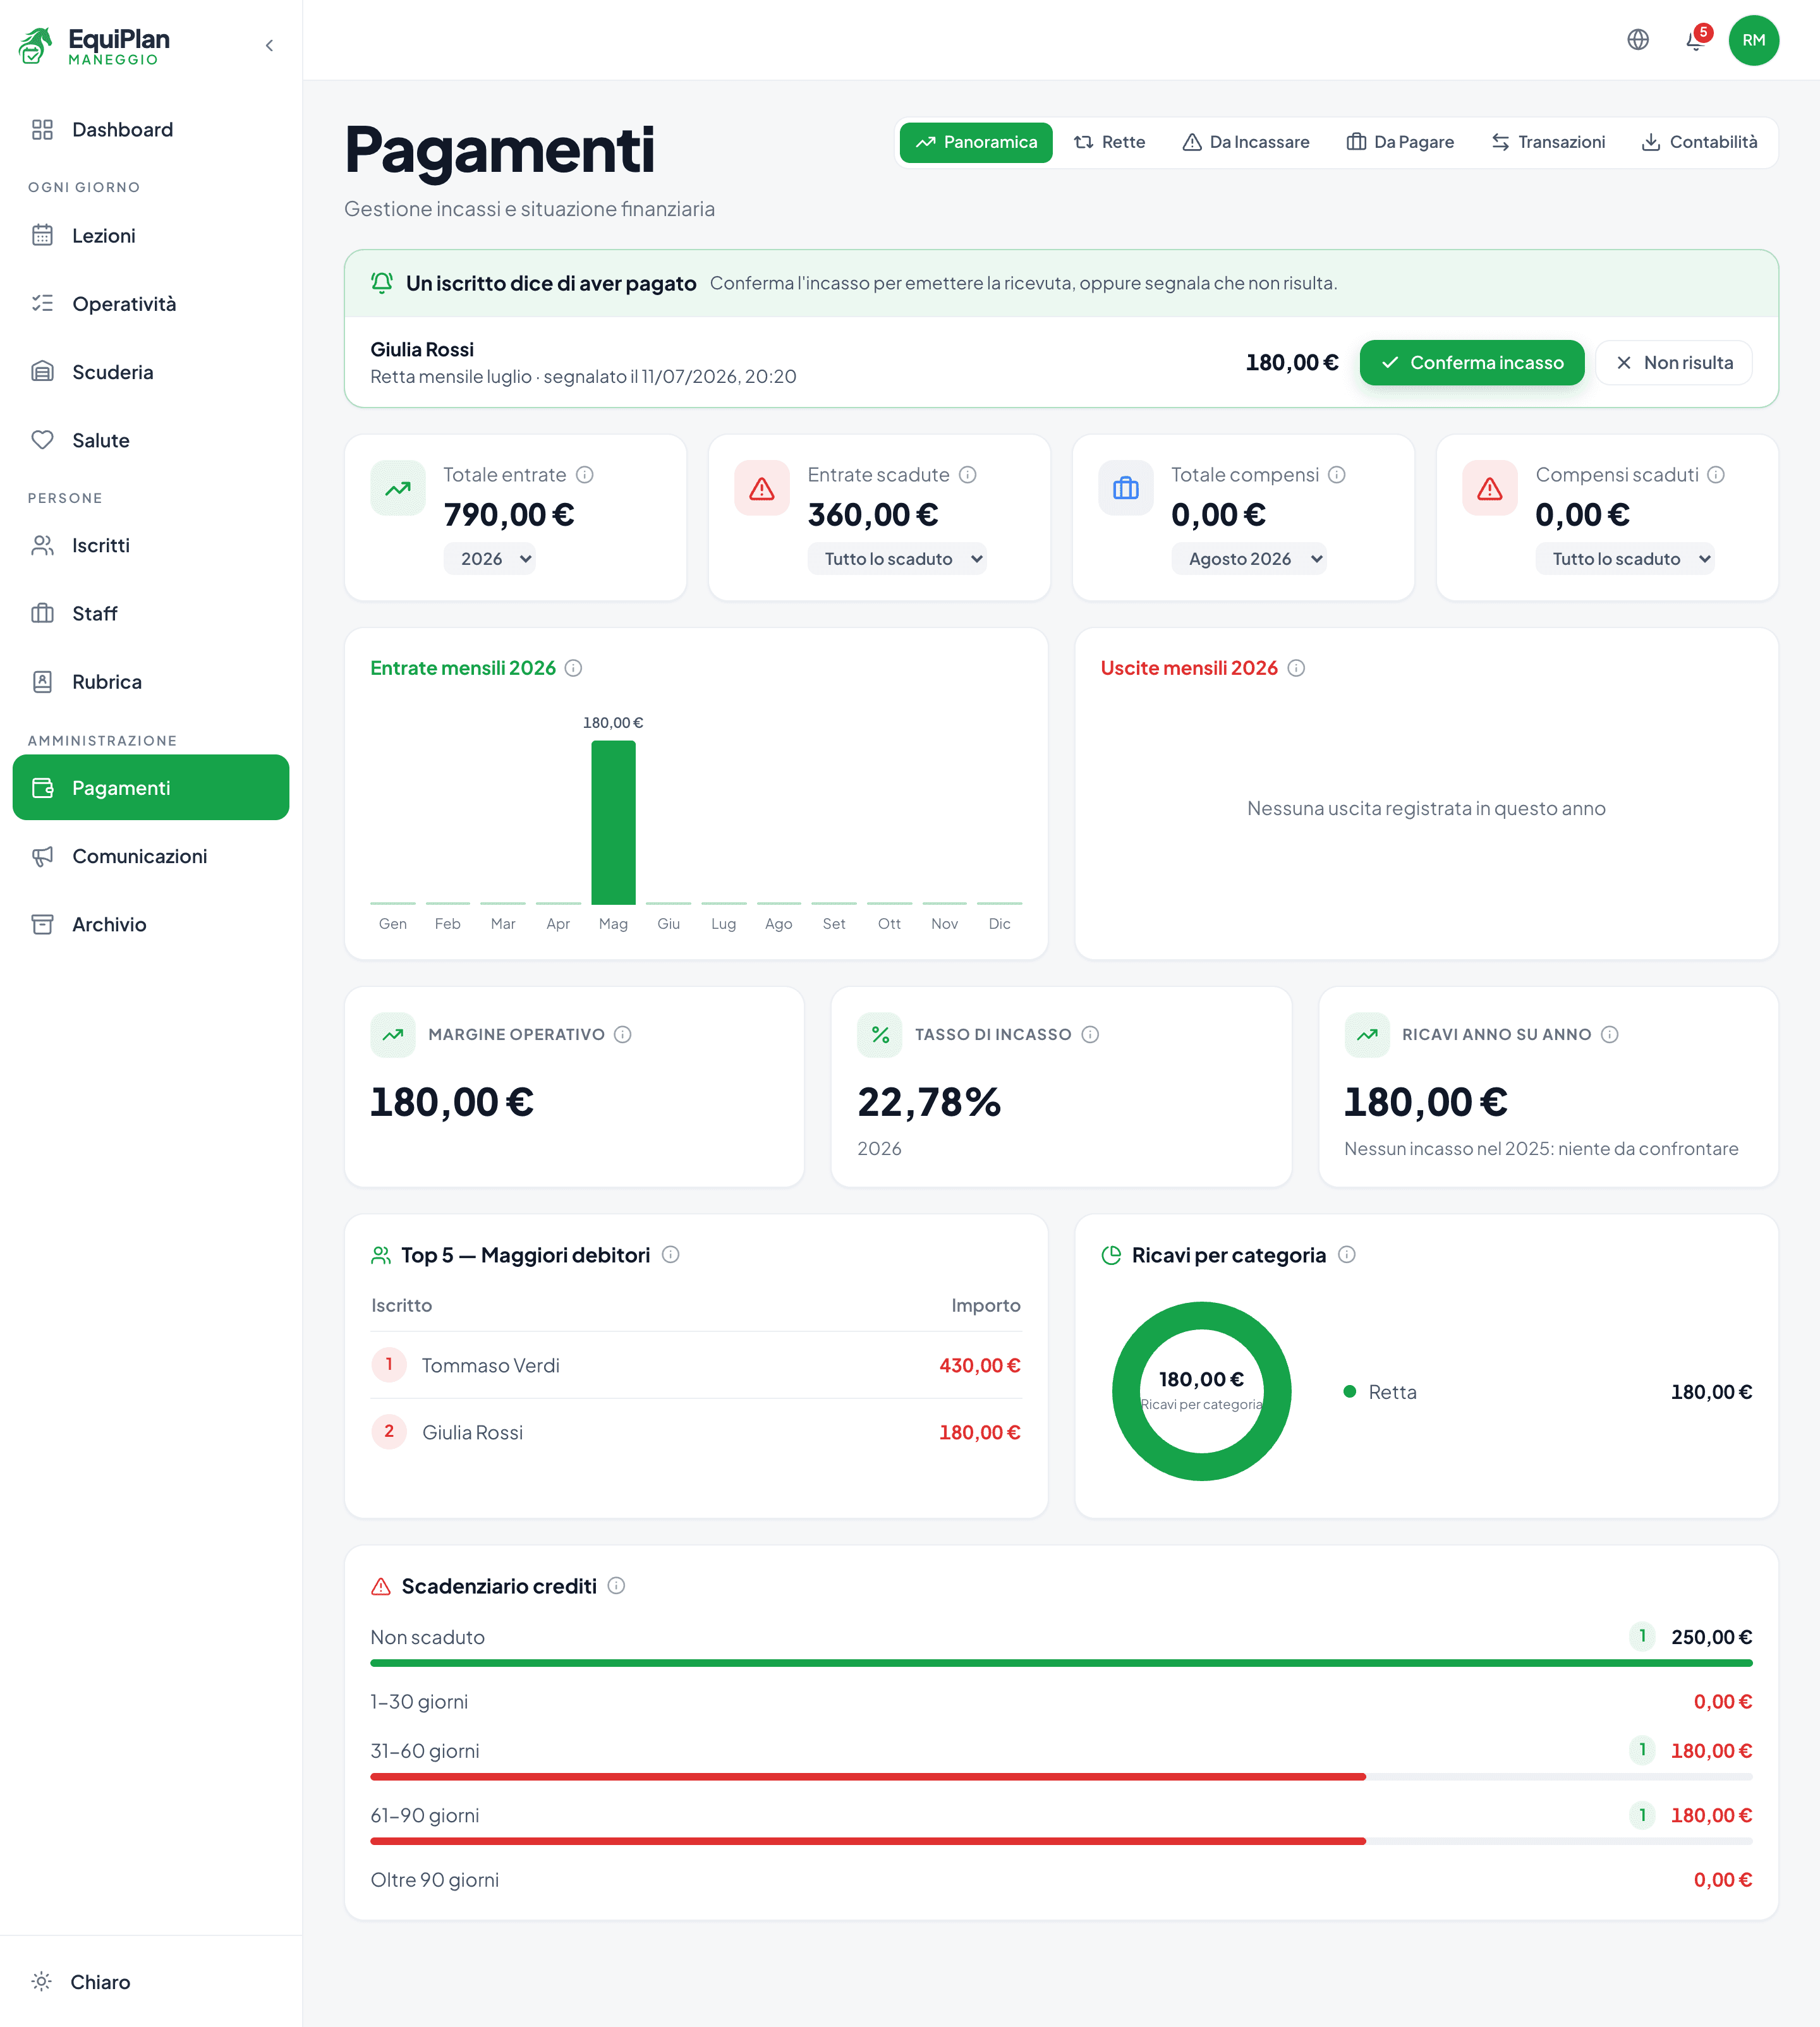Image resolution: width=1820 pixels, height=2027 pixels.
Task: Collapse the sidebar with the chevron
Action: click(x=269, y=45)
